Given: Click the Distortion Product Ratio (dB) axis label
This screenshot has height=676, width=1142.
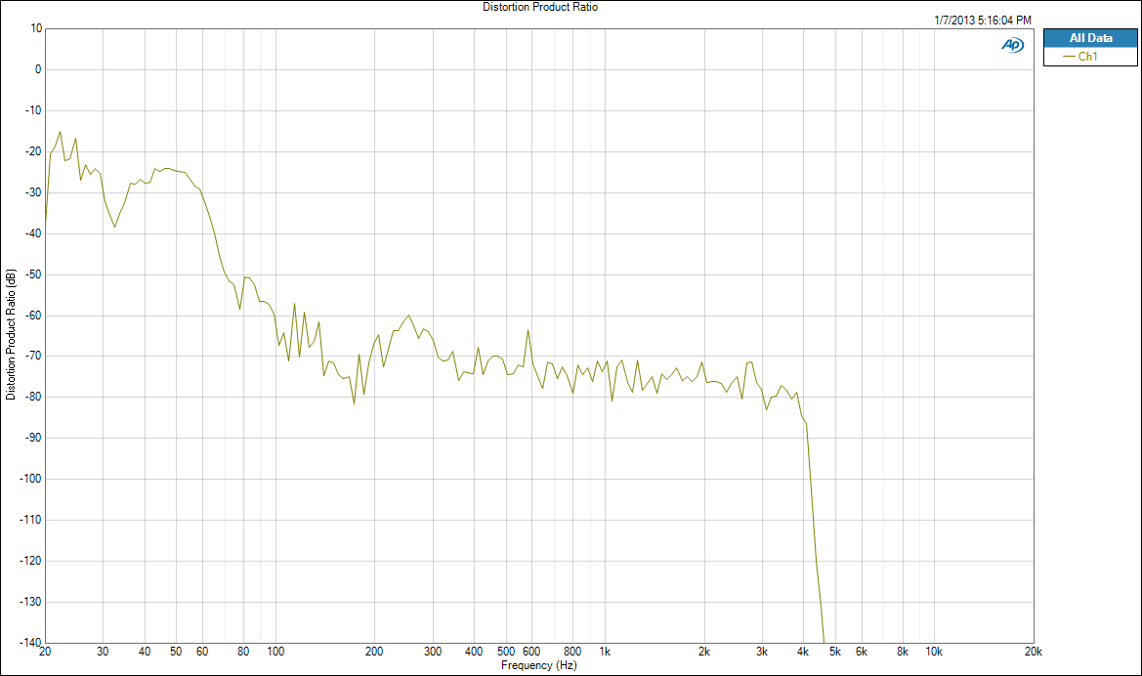Looking at the screenshot, I should [10, 334].
